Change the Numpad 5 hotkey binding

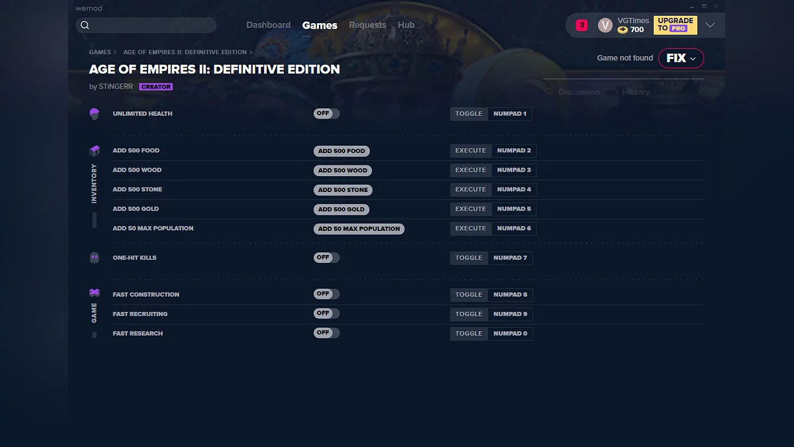coord(514,209)
